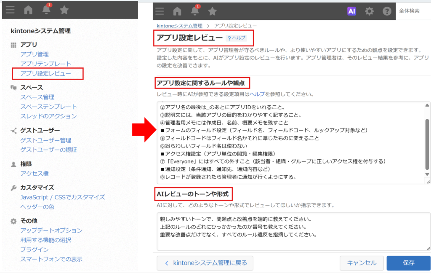431x273 pixels.
Task: Open notifications bell in left panel
Action: click(x=46, y=10)
